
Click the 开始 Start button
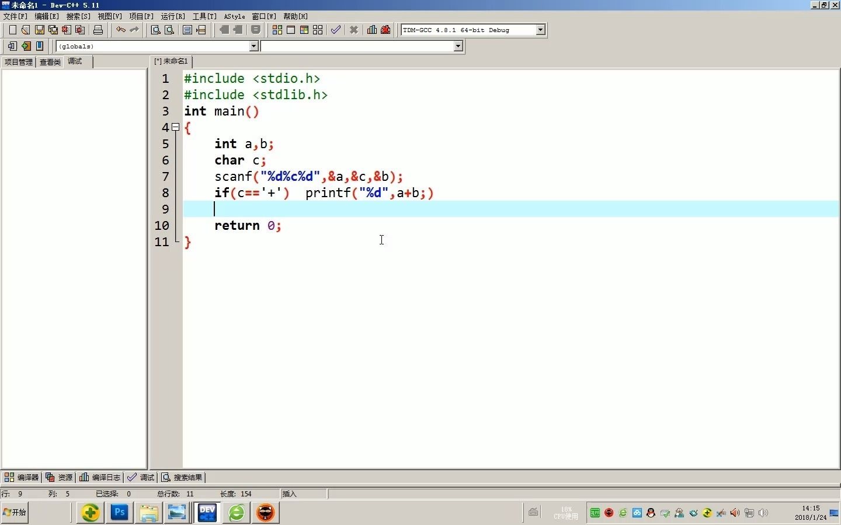coord(15,512)
